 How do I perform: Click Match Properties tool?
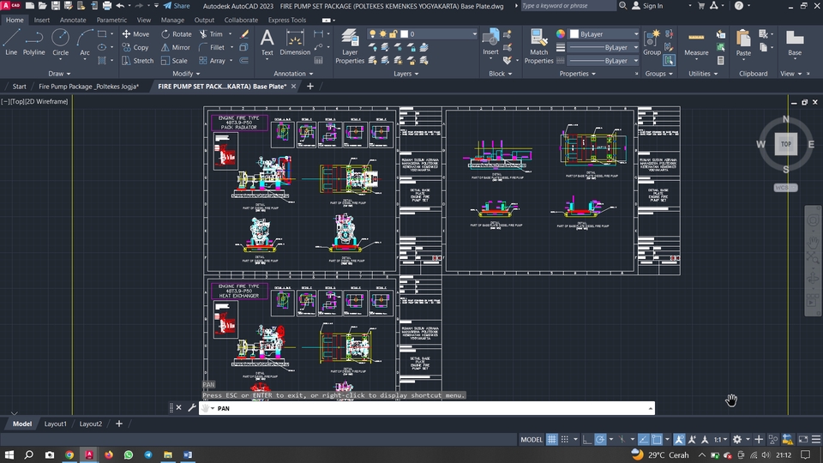(x=538, y=46)
